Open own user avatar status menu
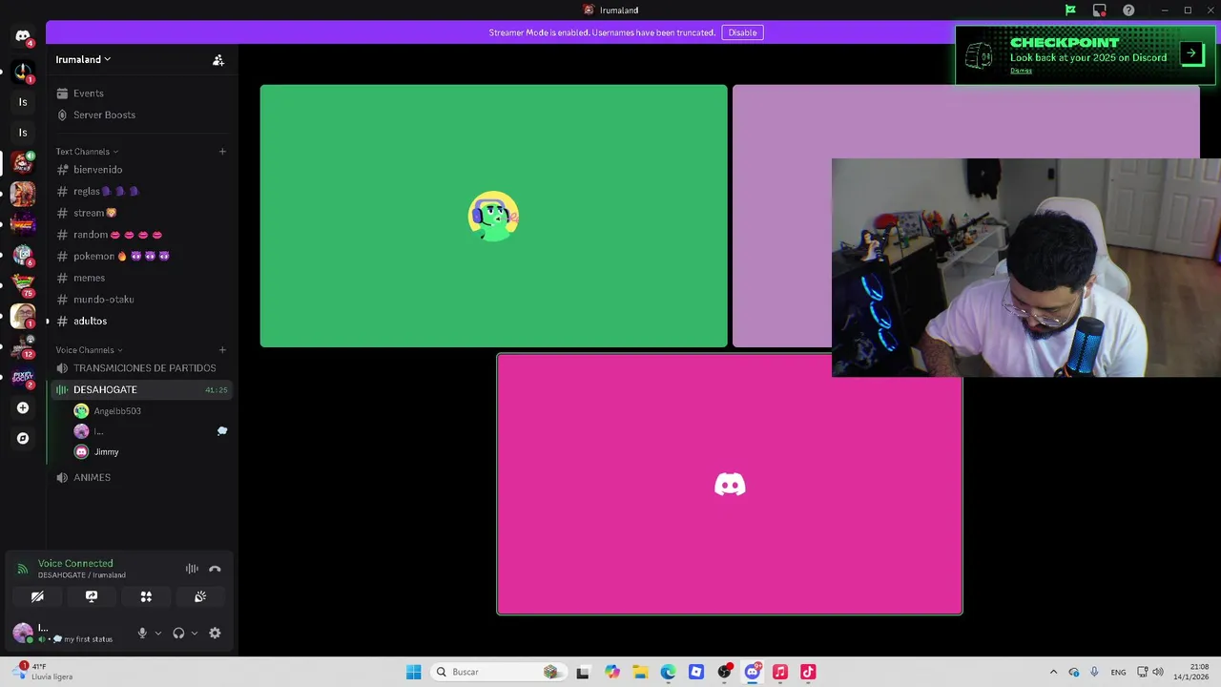Screen dimensions: 1221x687 [x=23, y=633]
